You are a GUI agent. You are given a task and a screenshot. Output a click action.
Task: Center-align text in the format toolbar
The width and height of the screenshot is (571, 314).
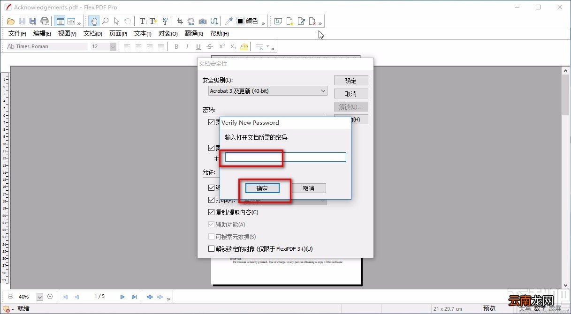pyautogui.click(x=138, y=46)
